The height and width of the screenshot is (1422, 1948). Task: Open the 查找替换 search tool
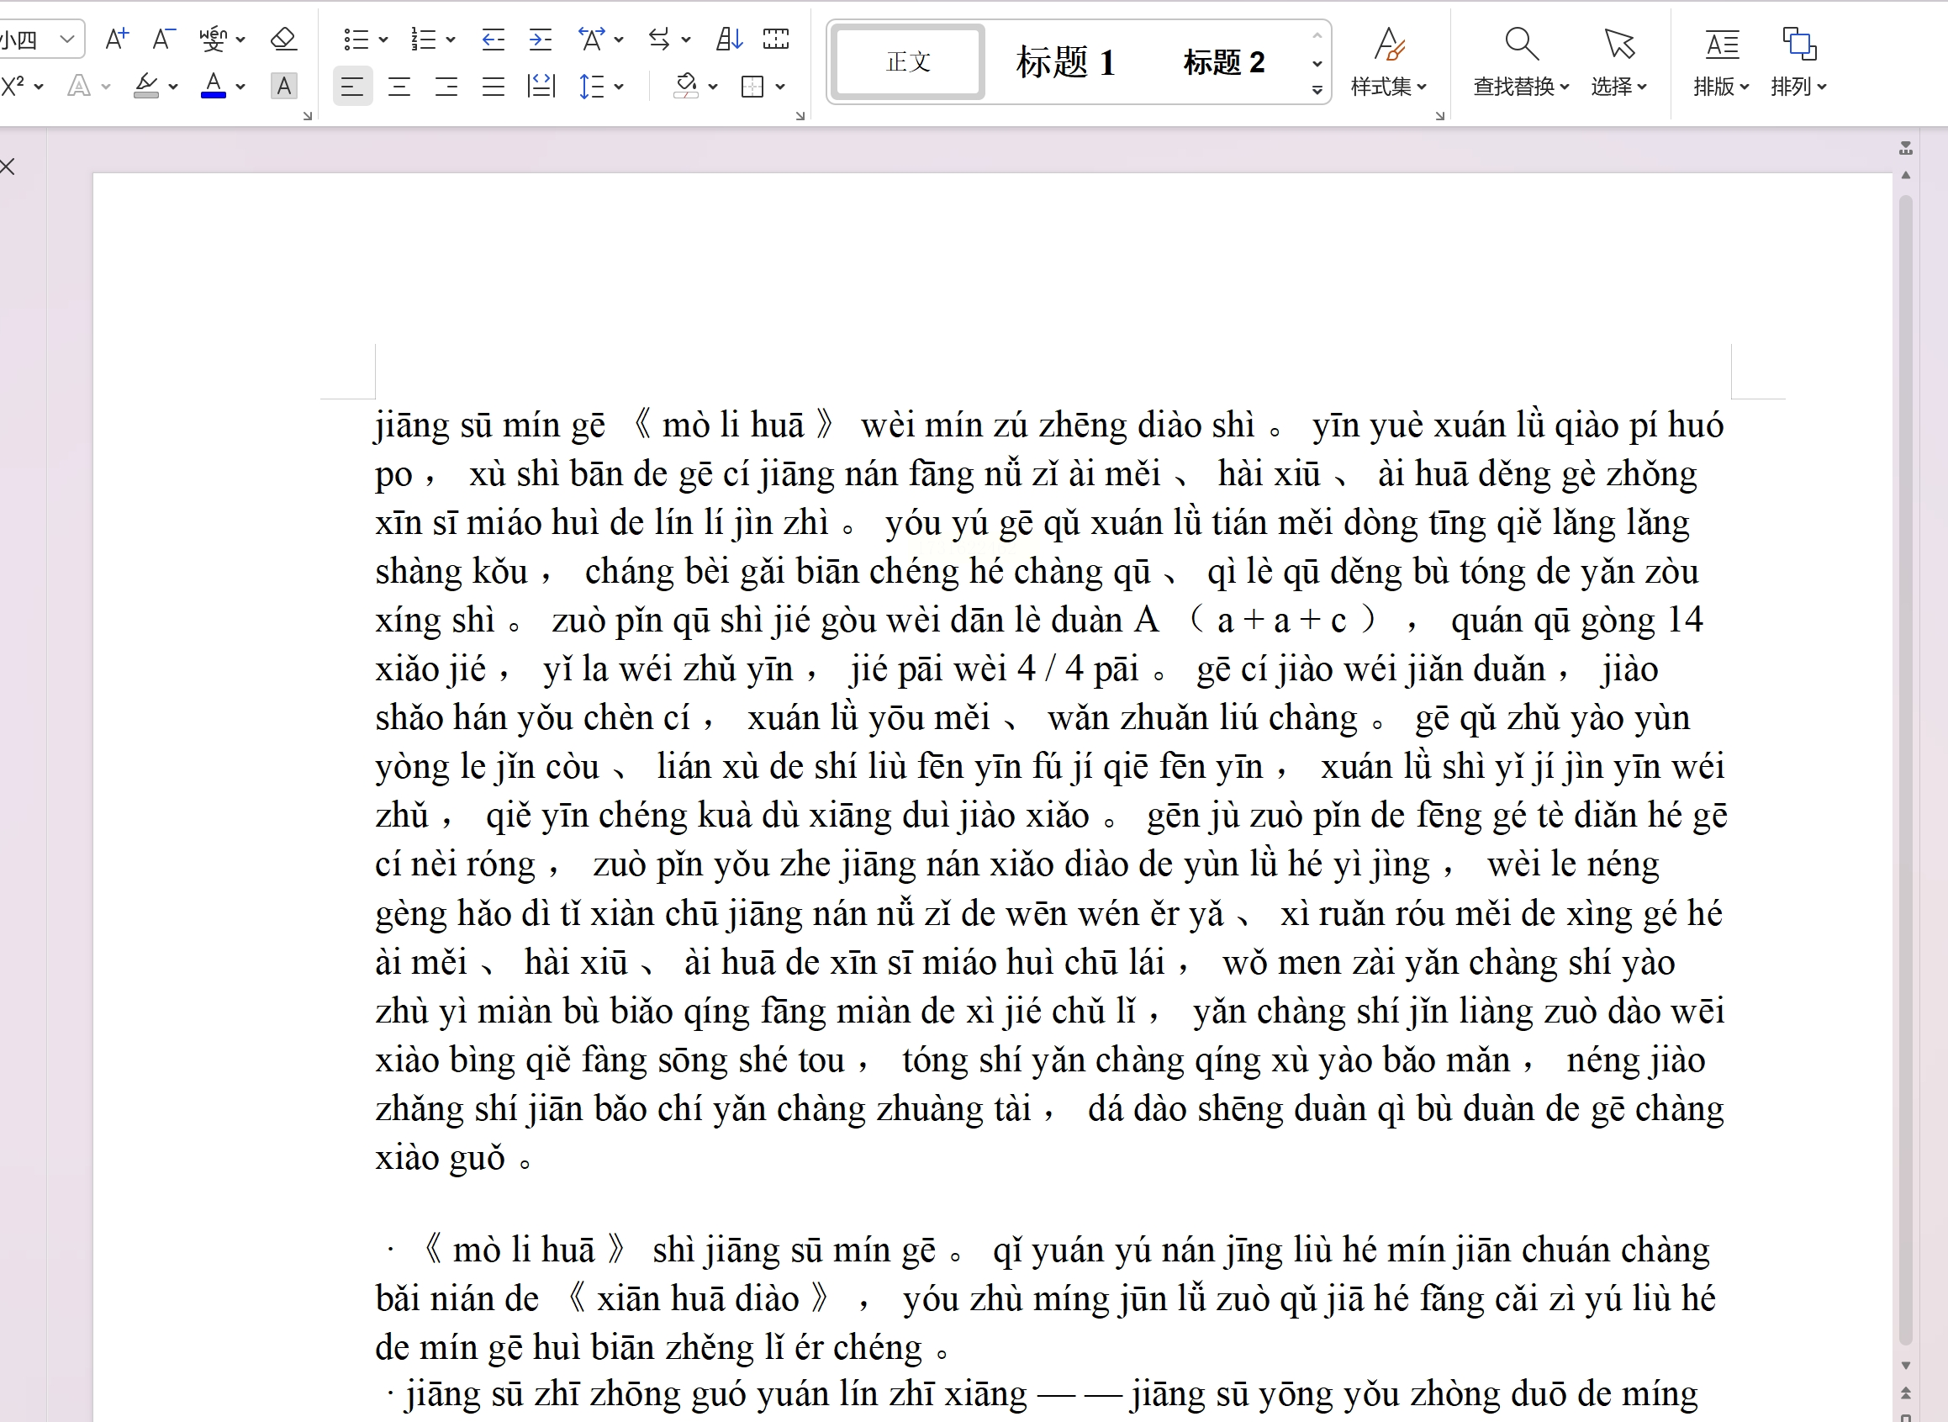1521,62
